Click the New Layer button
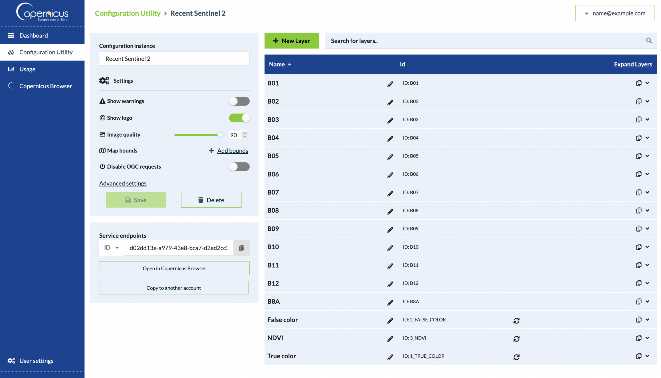Screen dimensions: 661x378 coord(292,41)
